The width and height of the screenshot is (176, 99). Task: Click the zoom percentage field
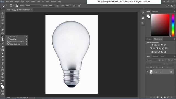9,98
